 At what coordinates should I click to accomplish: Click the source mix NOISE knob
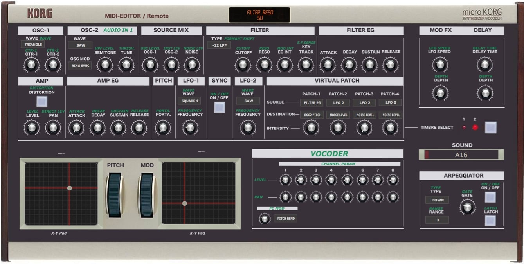[191, 65]
